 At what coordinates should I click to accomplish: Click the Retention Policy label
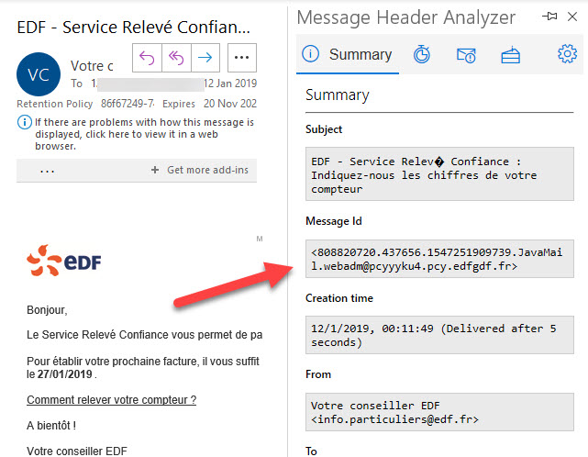55,104
